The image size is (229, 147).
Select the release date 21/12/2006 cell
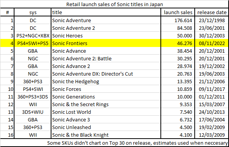click(x=211, y=81)
